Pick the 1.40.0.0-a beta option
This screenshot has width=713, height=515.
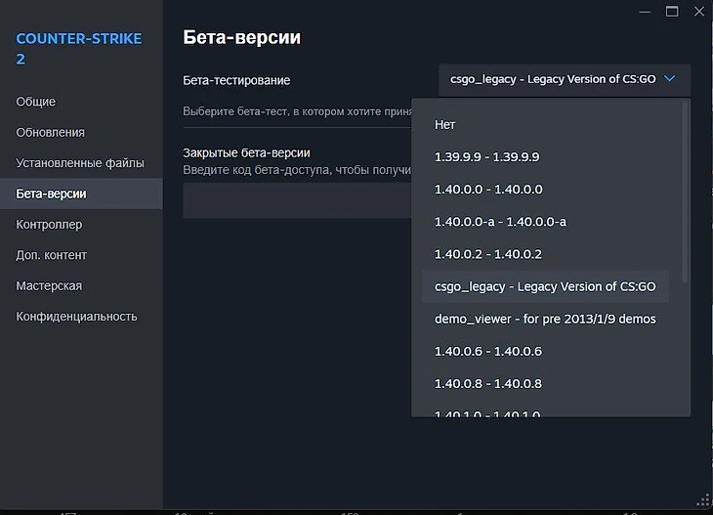(500, 222)
